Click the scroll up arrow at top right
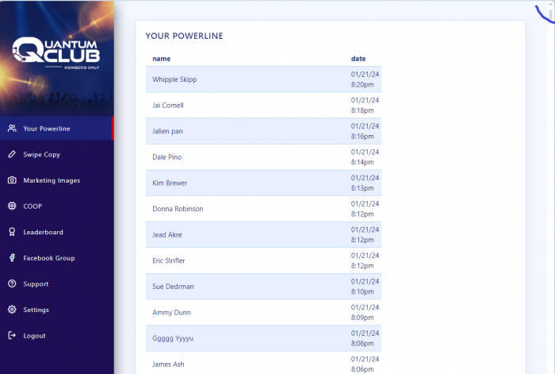 549,4
